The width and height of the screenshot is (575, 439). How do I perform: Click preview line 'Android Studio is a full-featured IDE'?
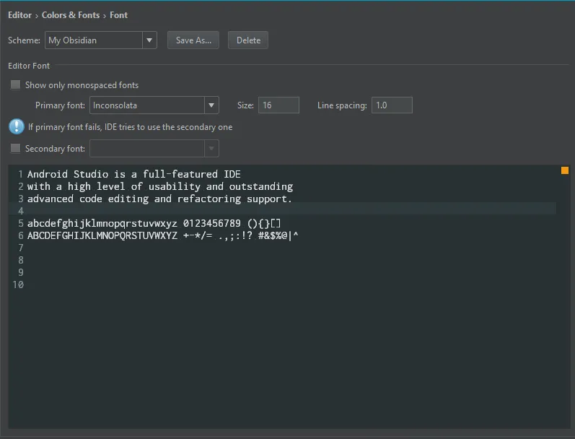134,174
